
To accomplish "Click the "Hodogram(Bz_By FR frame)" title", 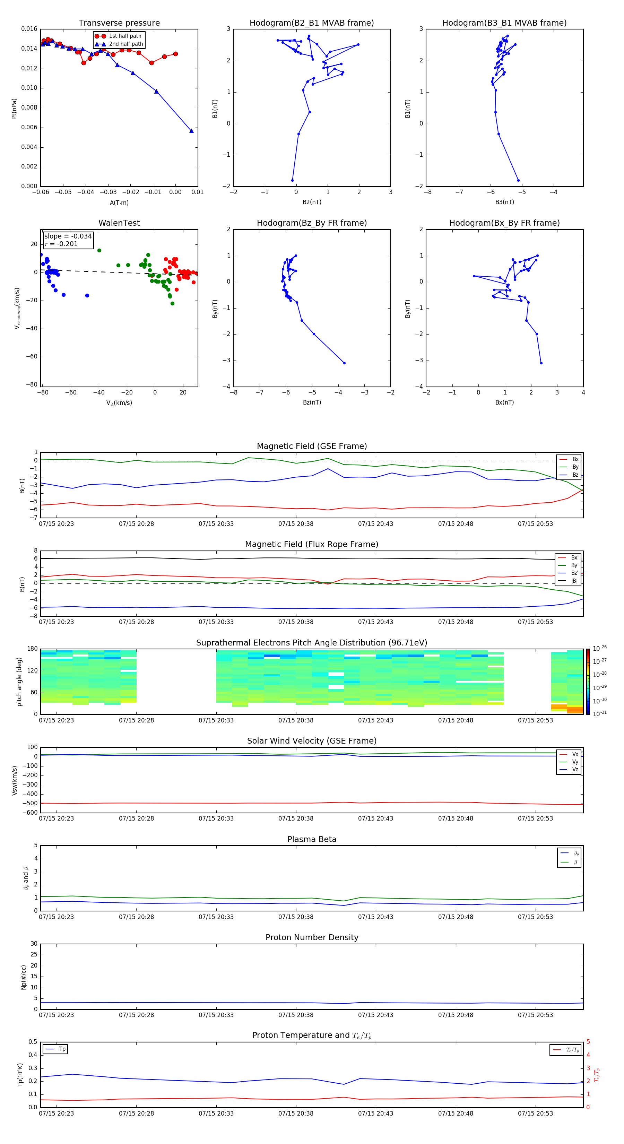I will [312, 223].
